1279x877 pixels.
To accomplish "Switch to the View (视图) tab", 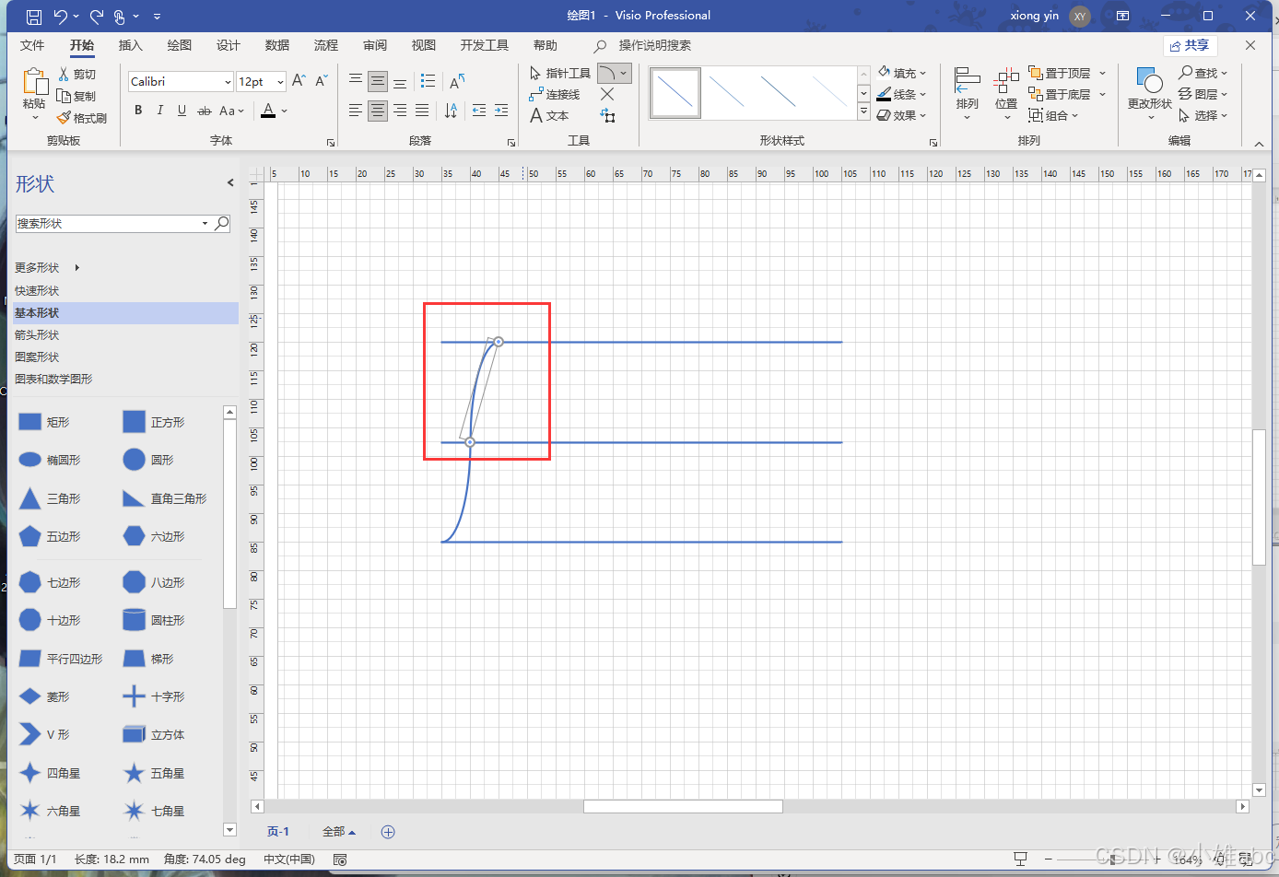I will [x=424, y=45].
